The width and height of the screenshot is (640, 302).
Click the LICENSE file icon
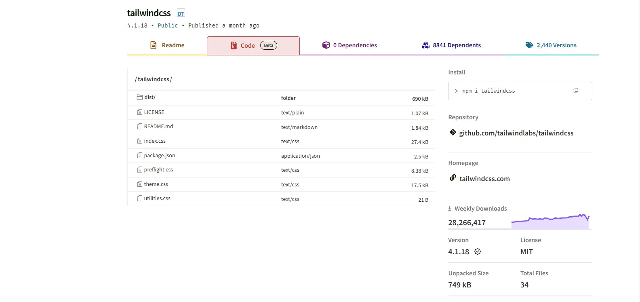pyautogui.click(x=139, y=112)
